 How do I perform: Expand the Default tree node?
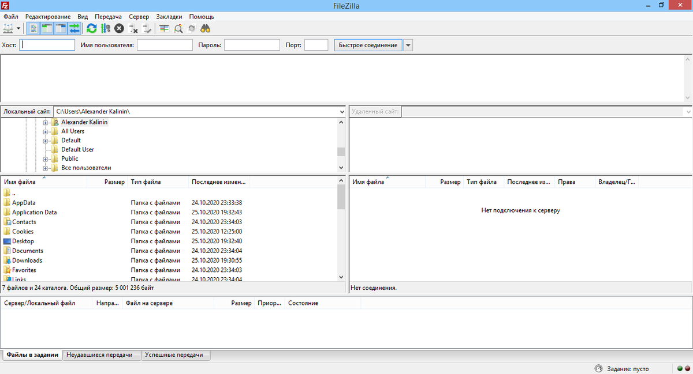coord(46,141)
